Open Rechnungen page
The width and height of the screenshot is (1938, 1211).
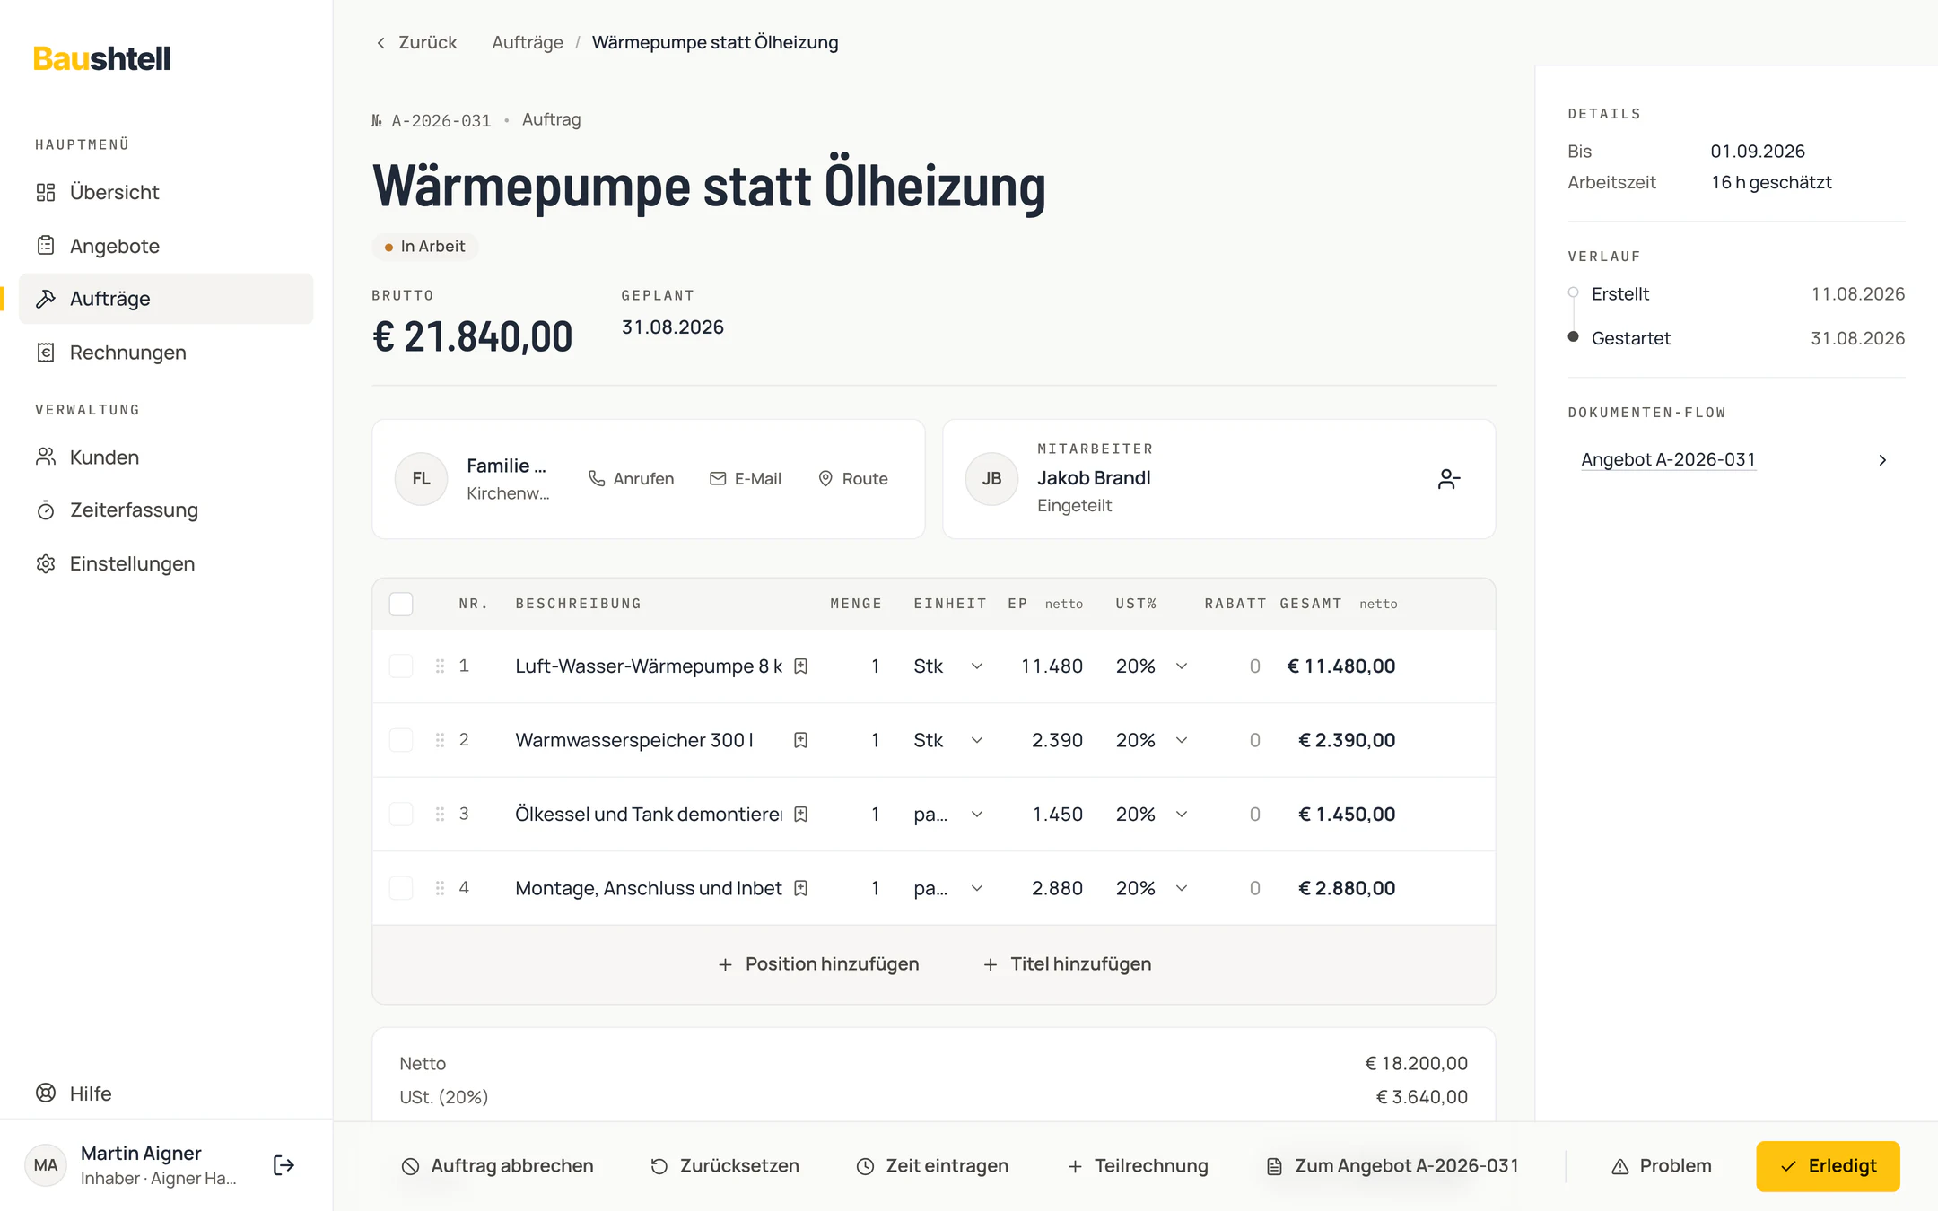(166, 353)
